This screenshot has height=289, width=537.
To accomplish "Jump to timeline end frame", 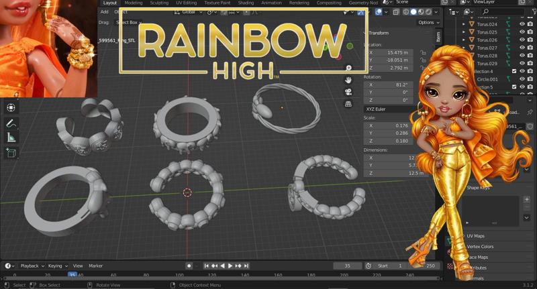I will pos(246,266).
